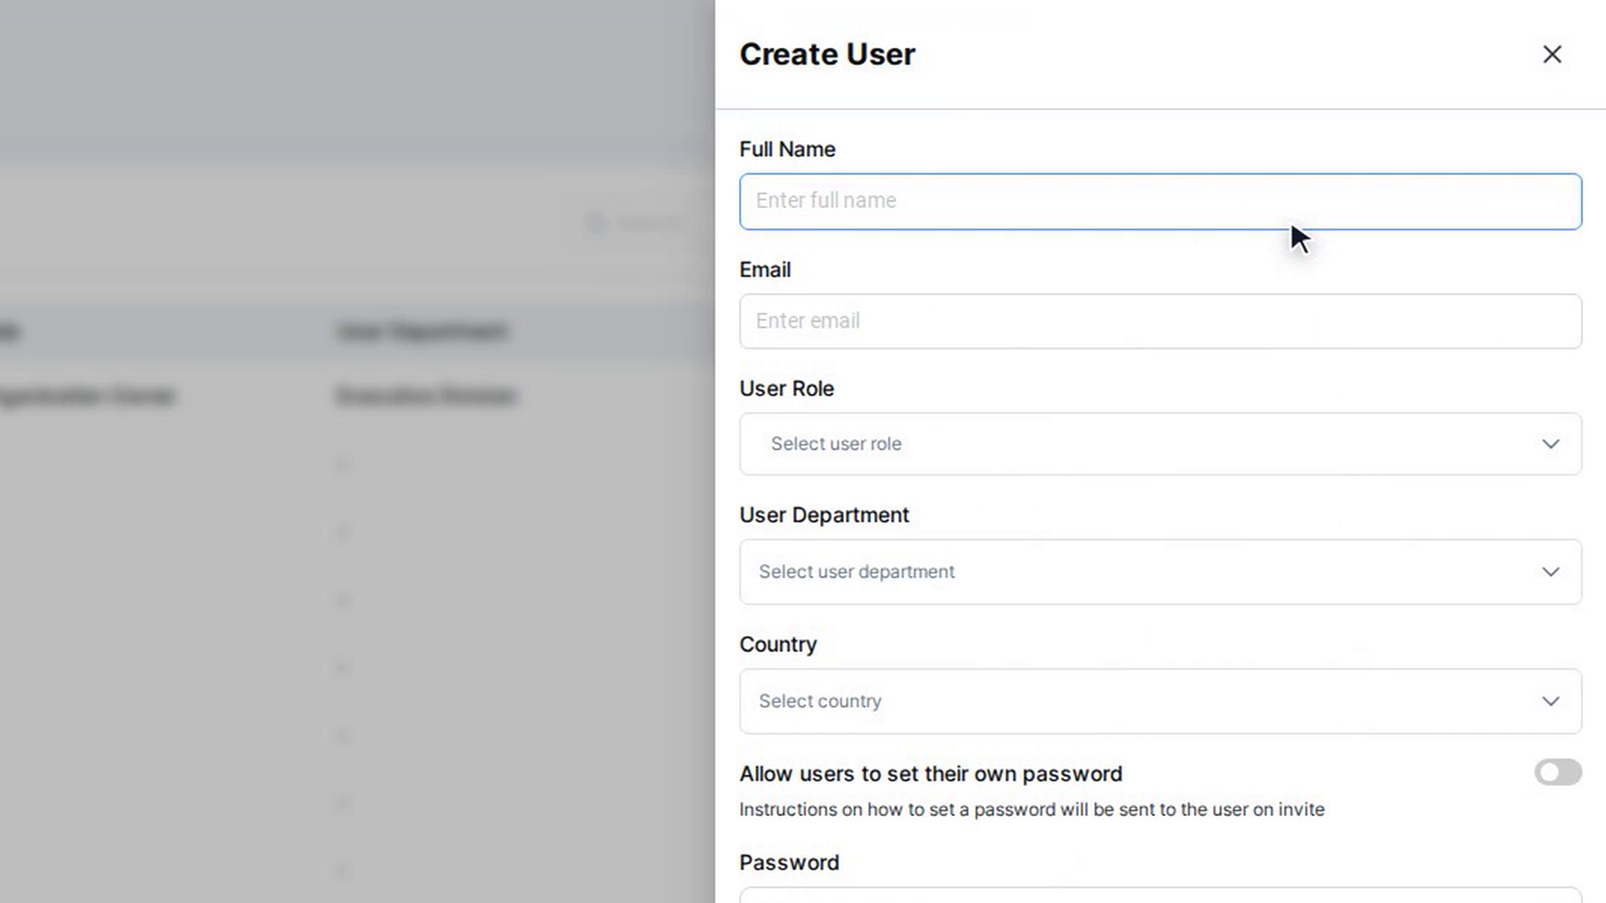Enable allow users to set own password
Image resolution: width=1606 pixels, height=903 pixels.
pyautogui.click(x=1557, y=773)
